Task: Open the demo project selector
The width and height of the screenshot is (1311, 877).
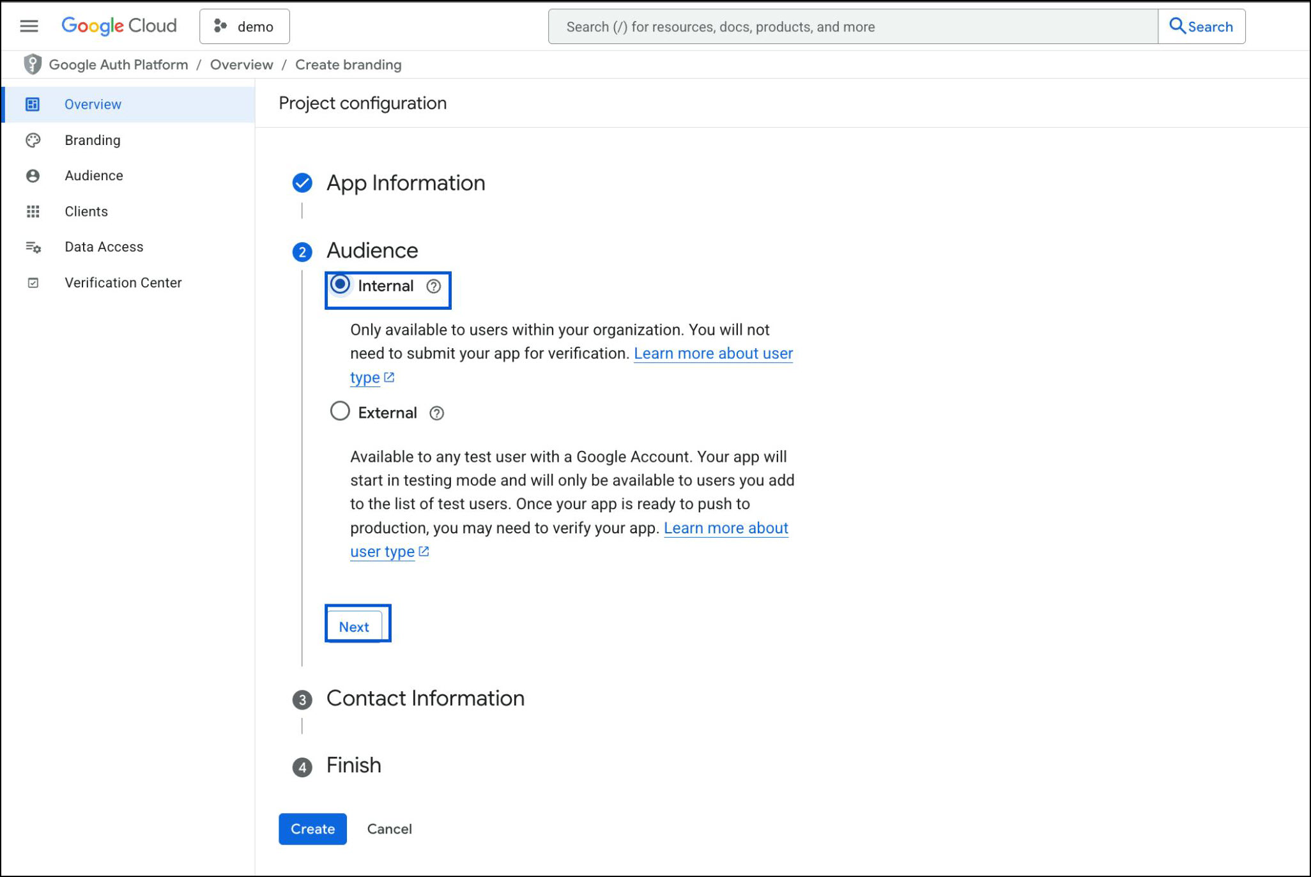Action: coord(244,26)
